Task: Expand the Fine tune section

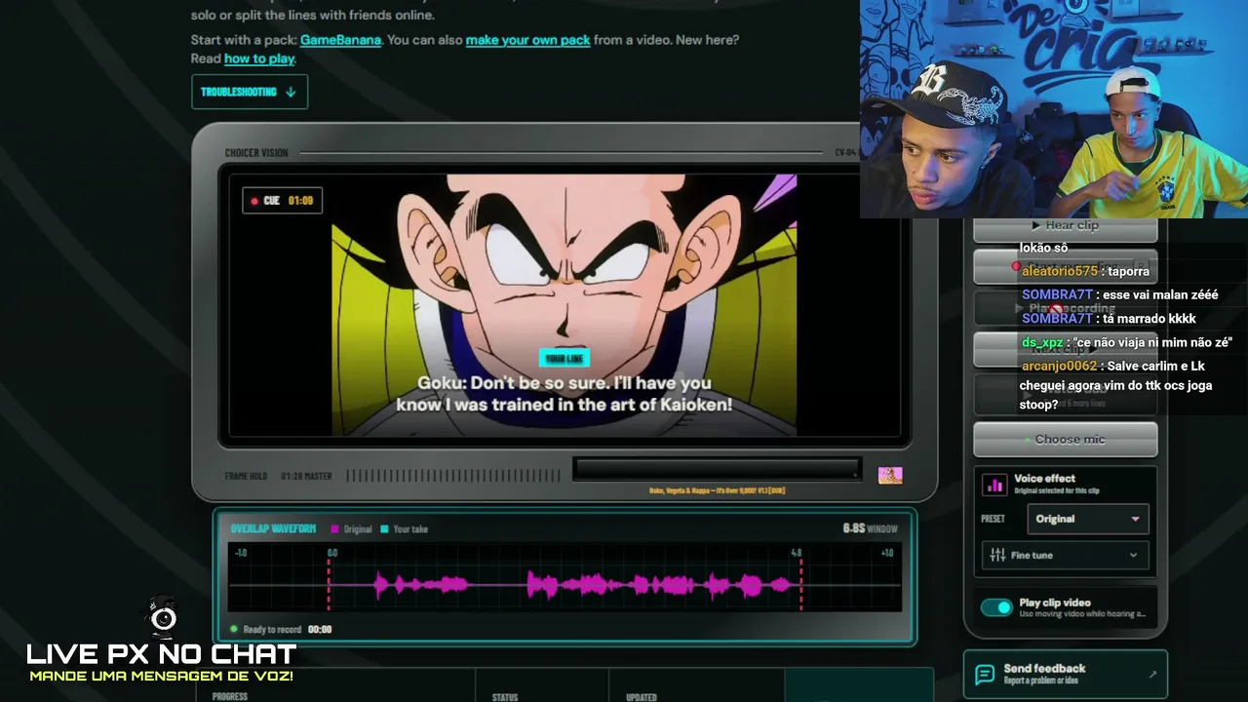Action: point(1065,556)
